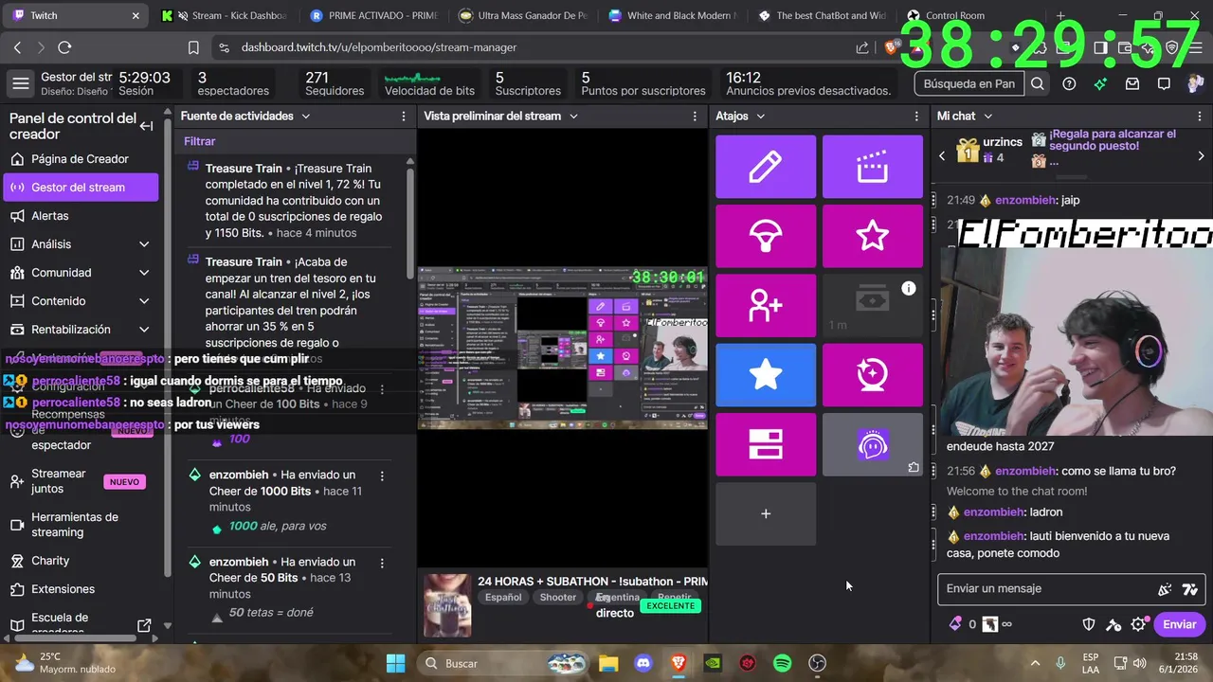
Task: Expand the Comunidad sidebar section
Action: (x=144, y=273)
